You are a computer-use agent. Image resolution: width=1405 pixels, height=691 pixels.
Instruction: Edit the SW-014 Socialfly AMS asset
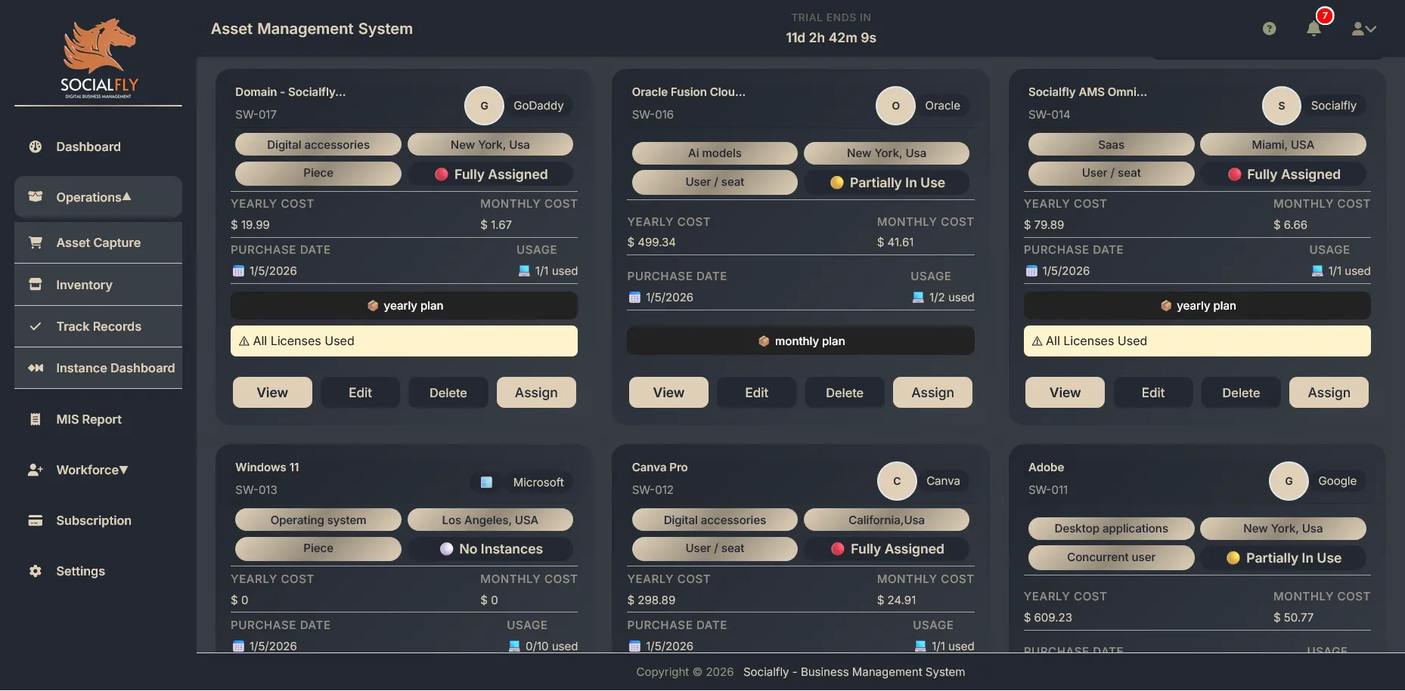point(1153,393)
